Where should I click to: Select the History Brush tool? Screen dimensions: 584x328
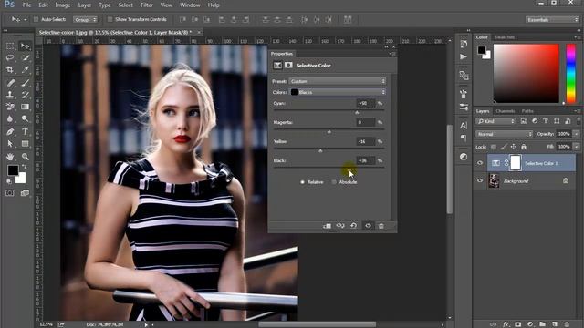point(25,95)
